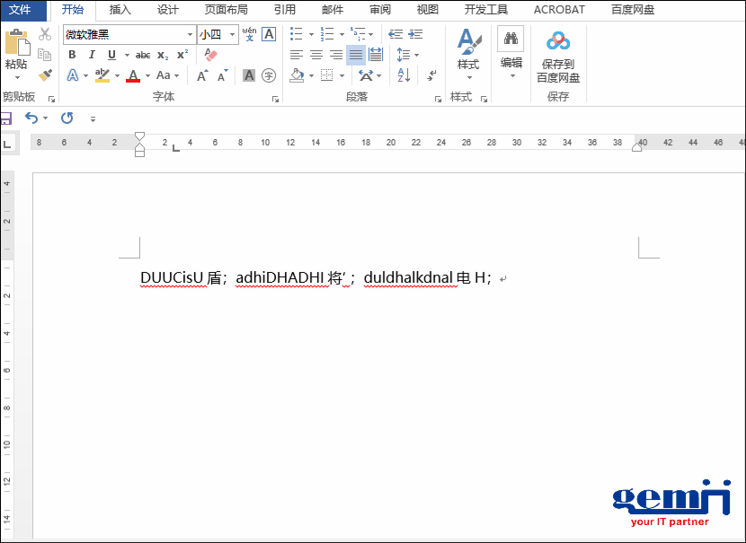Screen dimensions: 746x543
Task: Click the Save to Baidu Netdisk icon
Action: pyautogui.click(x=558, y=41)
